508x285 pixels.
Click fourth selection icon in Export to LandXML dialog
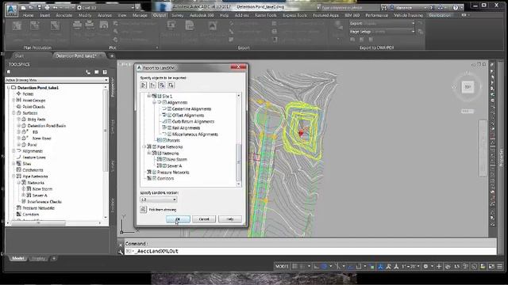click(x=171, y=85)
